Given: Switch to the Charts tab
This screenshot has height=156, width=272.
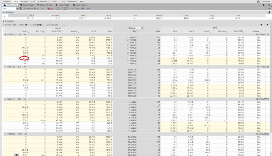Looking at the screenshot, I should coord(54,2).
